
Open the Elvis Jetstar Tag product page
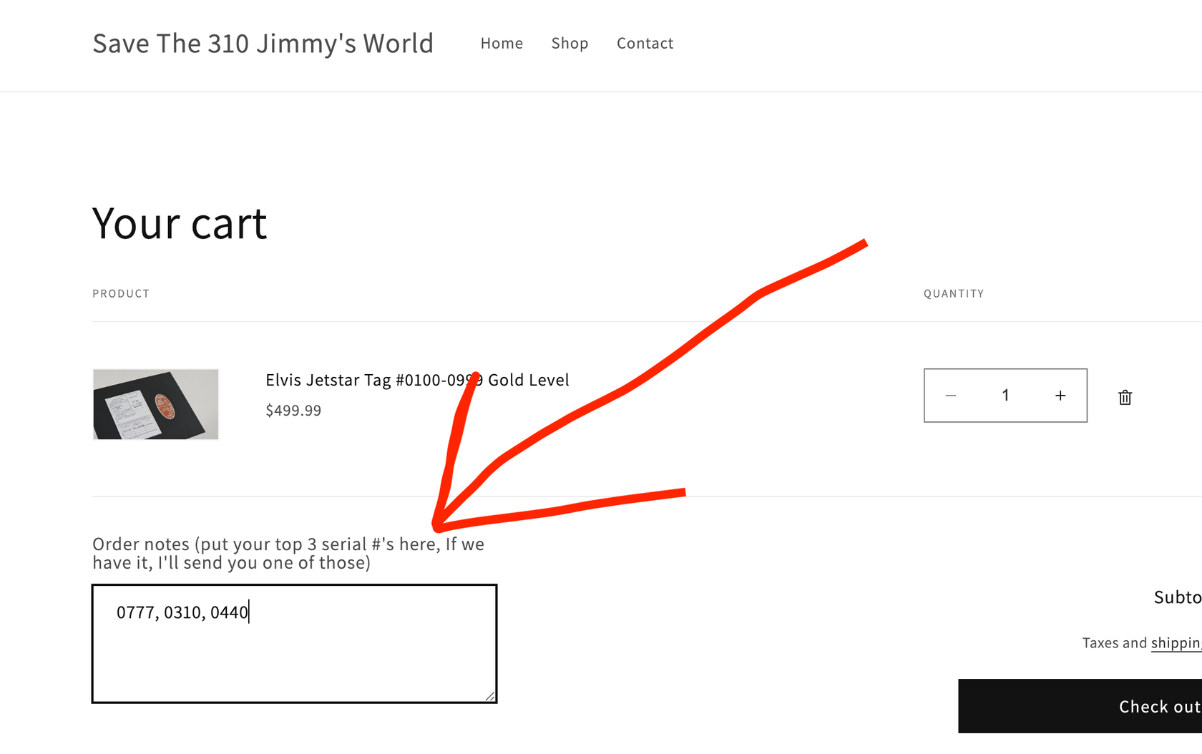pos(416,380)
